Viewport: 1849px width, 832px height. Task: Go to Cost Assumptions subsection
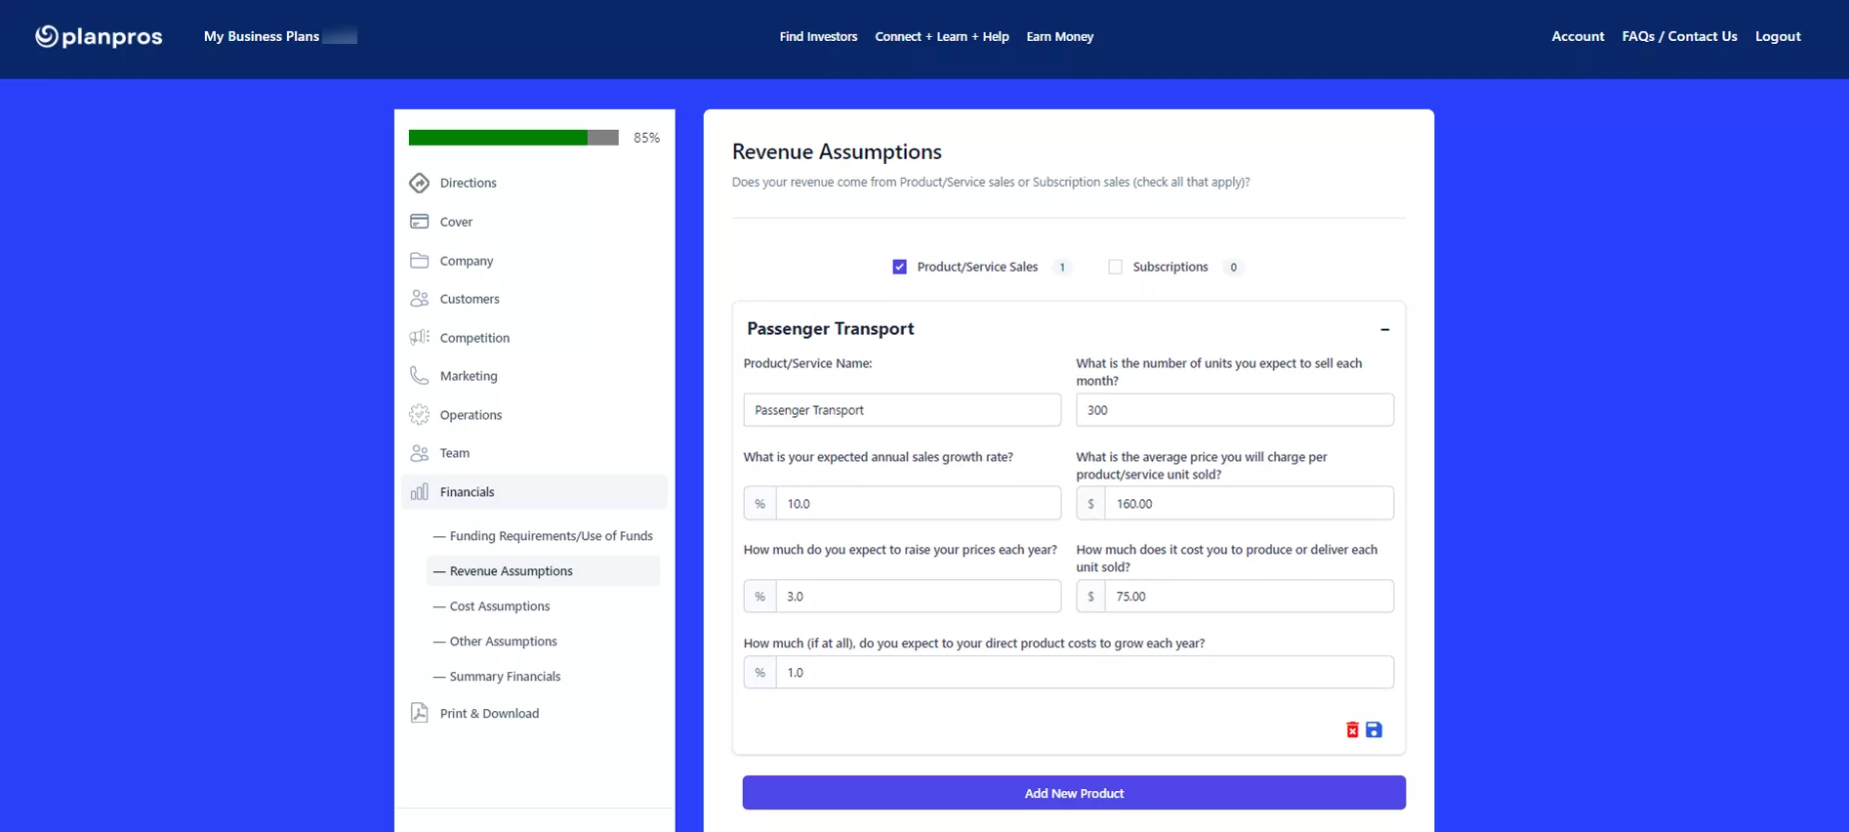[x=499, y=606]
